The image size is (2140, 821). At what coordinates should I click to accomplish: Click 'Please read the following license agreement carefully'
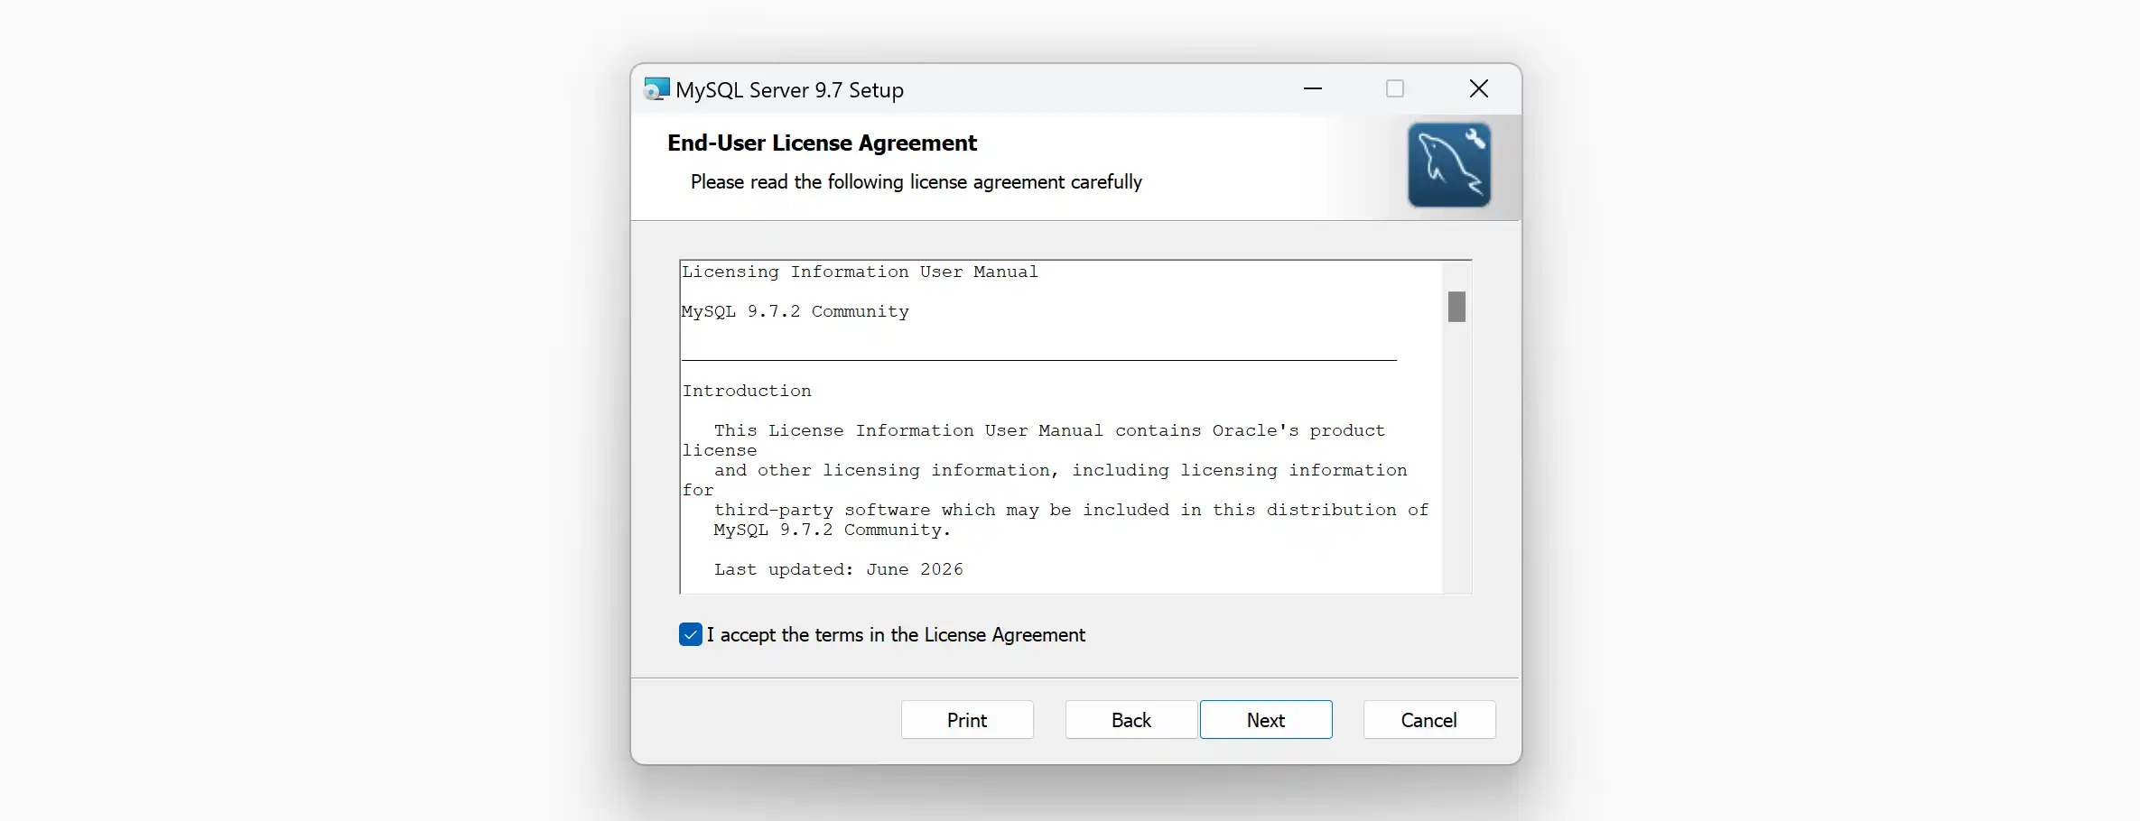pos(916,182)
